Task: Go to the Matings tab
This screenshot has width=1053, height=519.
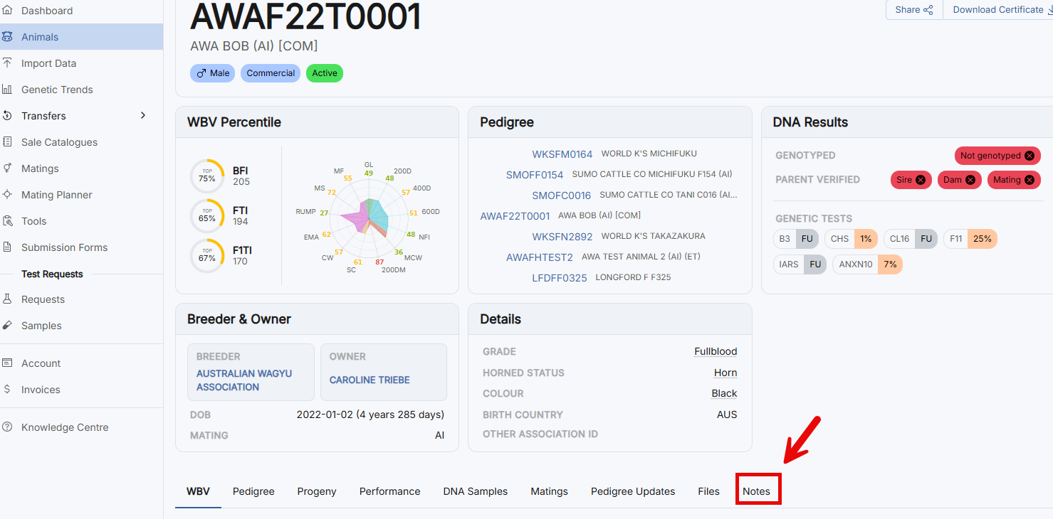Action: click(549, 491)
